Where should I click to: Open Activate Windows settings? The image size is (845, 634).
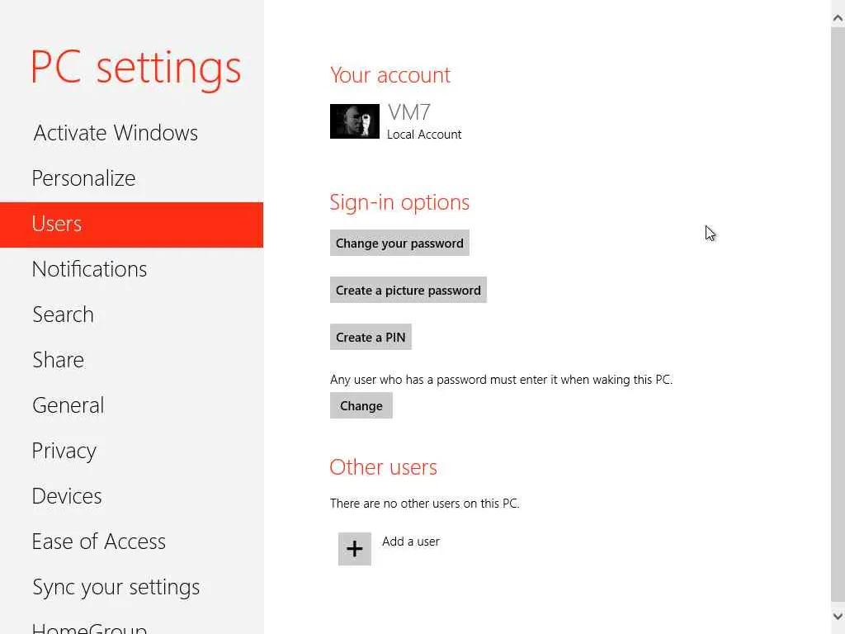click(x=116, y=133)
